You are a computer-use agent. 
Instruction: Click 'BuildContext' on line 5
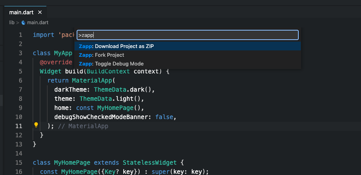(x=108, y=71)
